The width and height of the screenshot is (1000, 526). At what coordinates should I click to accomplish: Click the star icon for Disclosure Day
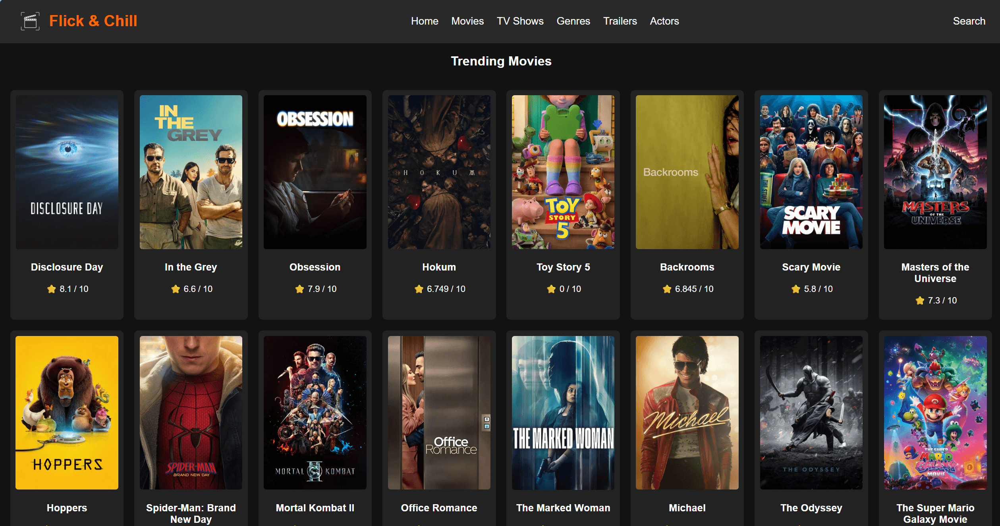[51, 289]
